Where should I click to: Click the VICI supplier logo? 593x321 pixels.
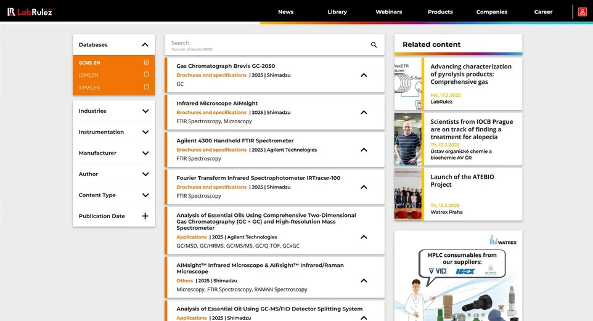point(438,271)
